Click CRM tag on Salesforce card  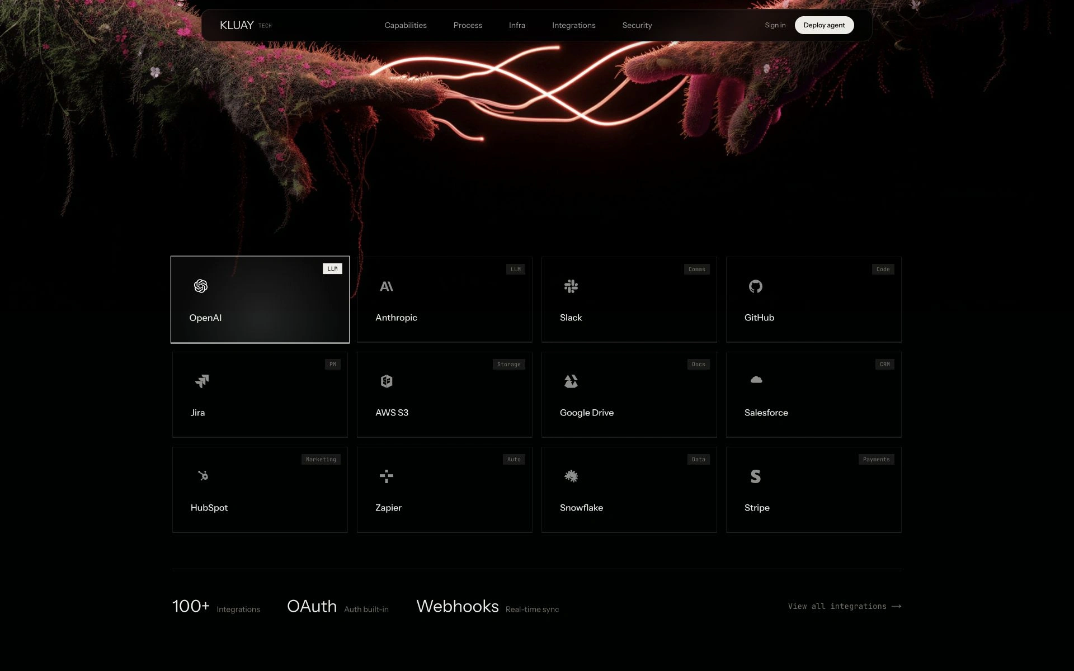tap(885, 365)
